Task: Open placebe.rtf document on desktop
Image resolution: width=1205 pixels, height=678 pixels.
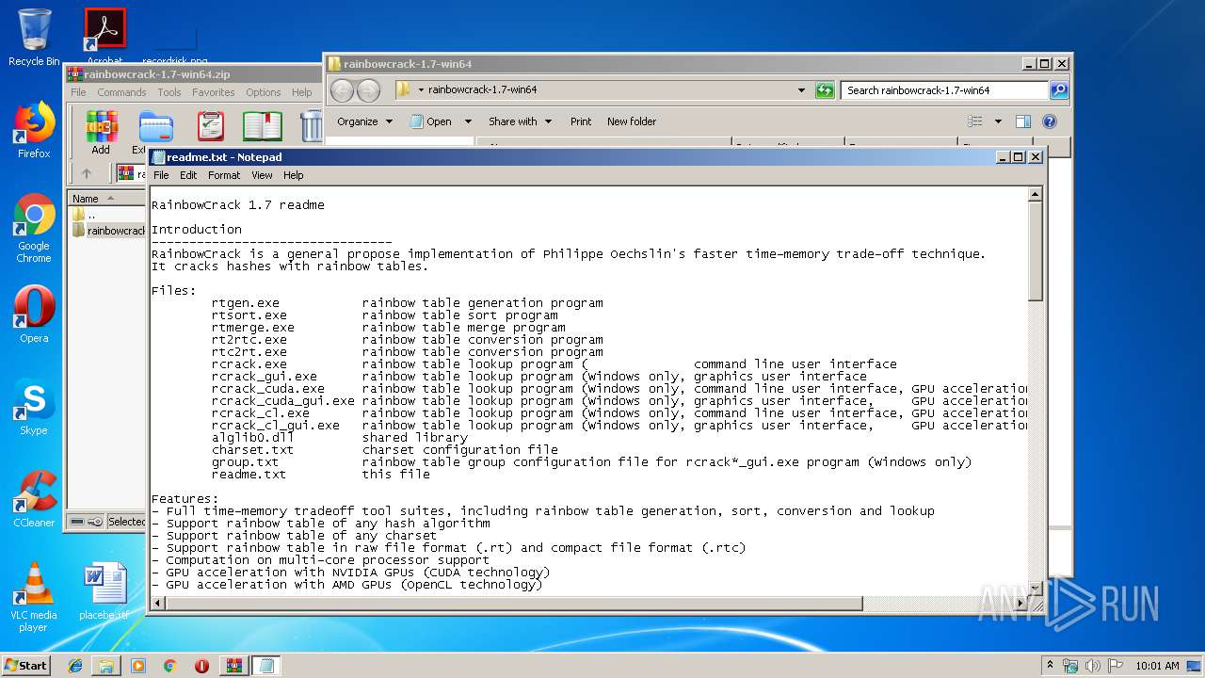Action: point(104,591)
